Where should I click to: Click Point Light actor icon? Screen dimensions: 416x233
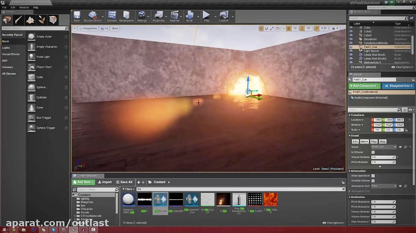point(31,57)
